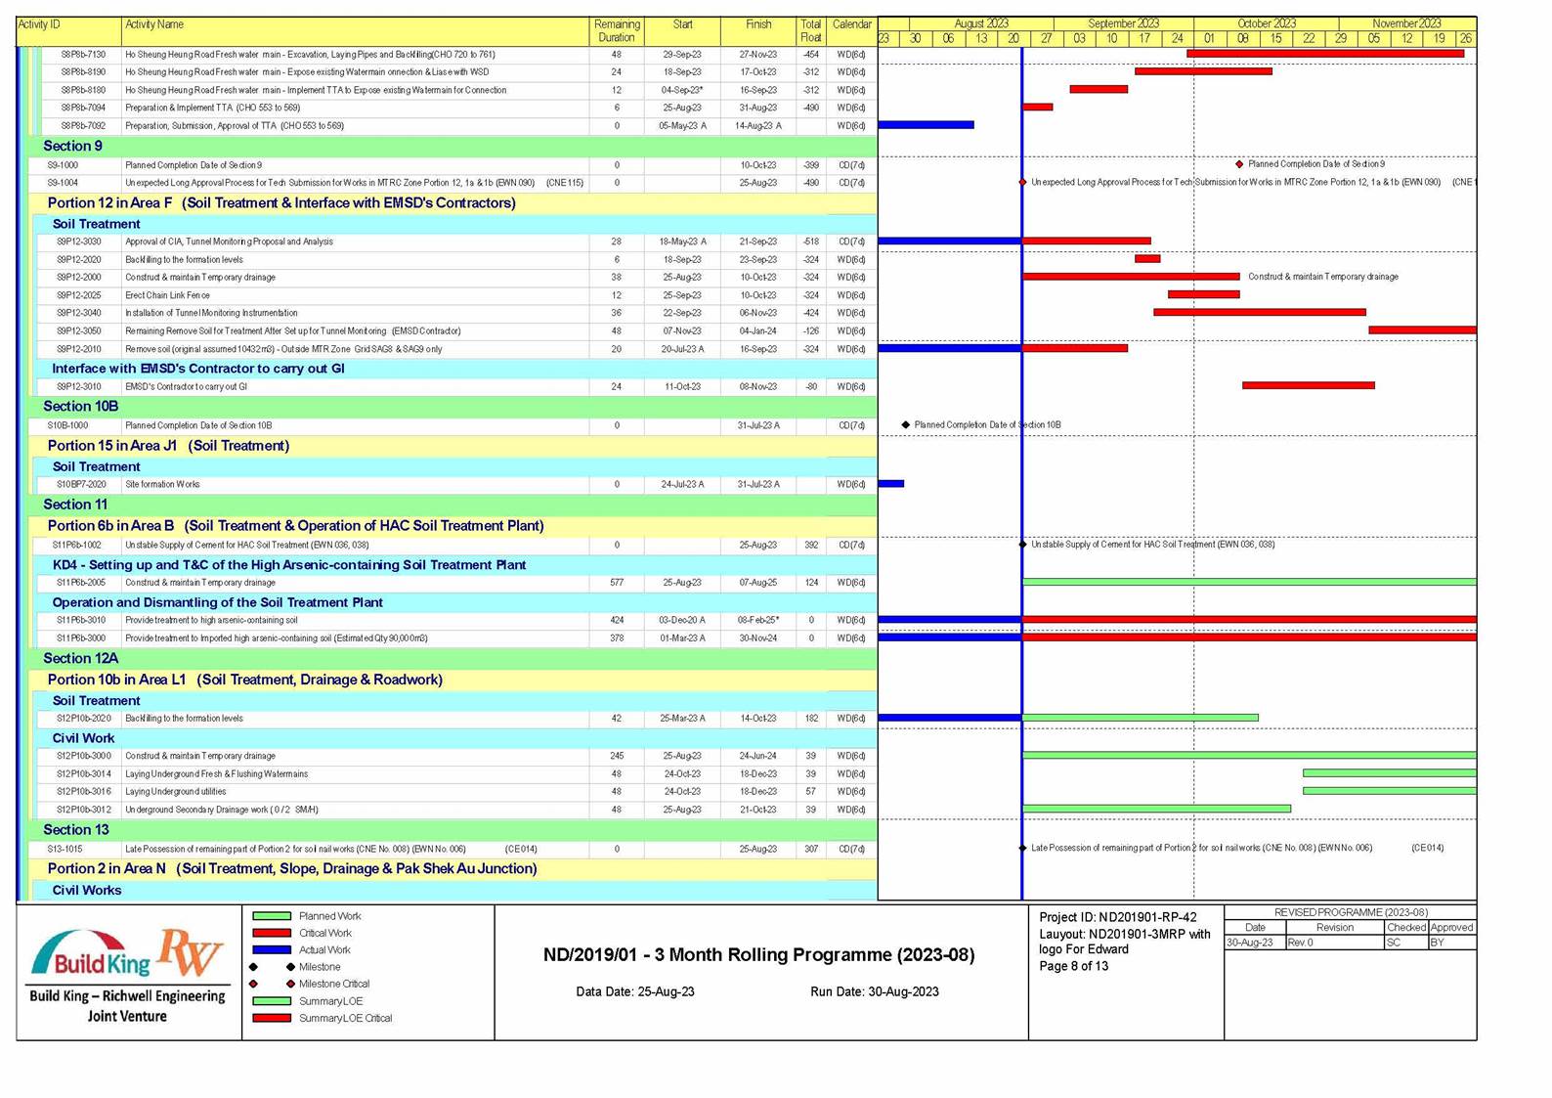Image resolution: width=1552 pixels, height=1098 pixels.
Task: Click the 'Run Date: 30-Aug-2023' footer text
Action: (875, 991)
